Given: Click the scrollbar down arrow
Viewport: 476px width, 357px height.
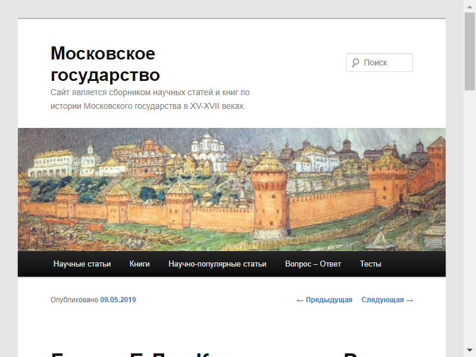Looking at the screenshot, I should [469, 350].
